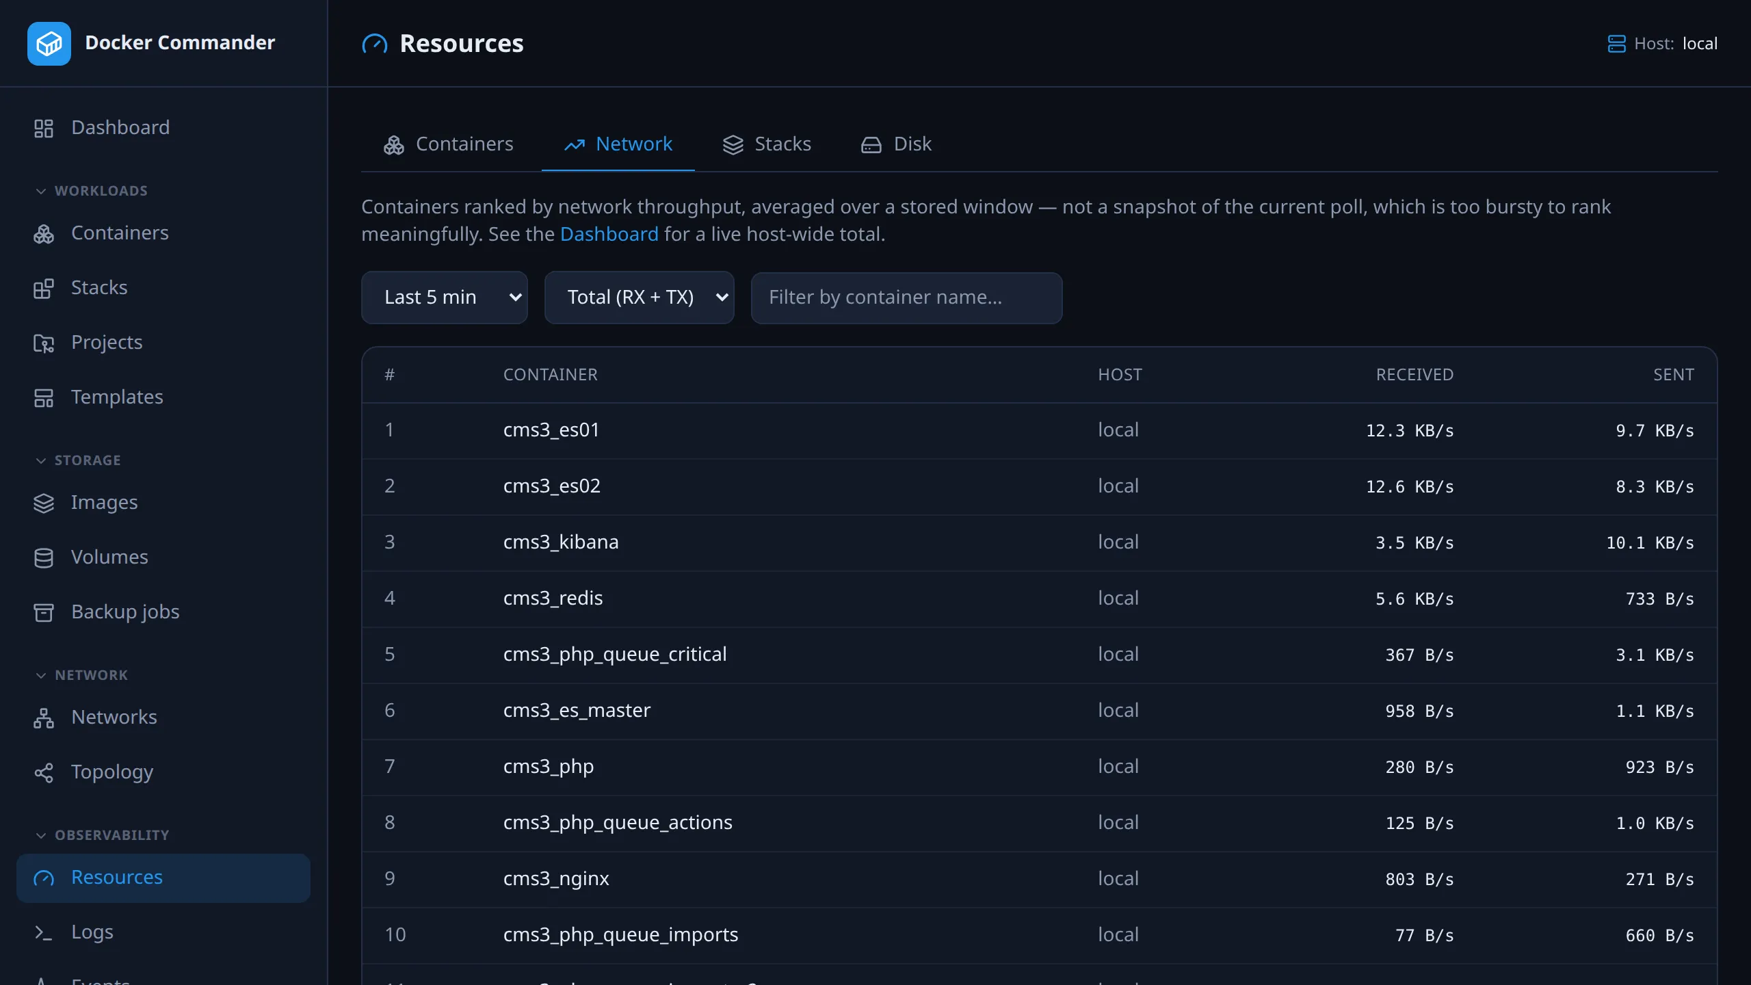The image size is (1751, 985).
Task: Click the Projects sidebar icon
Action: [44, 343]
